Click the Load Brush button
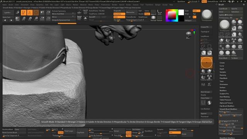Screen dimensions: 247x139 pyautogui.click(x=225, y=8)
